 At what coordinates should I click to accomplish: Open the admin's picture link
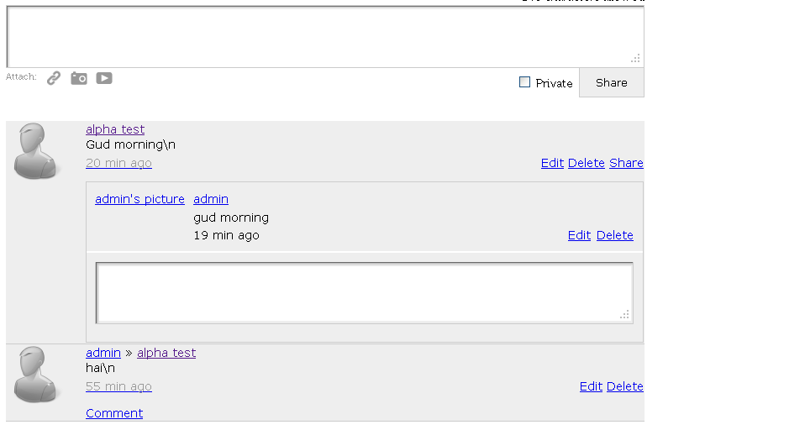point(139,199)
